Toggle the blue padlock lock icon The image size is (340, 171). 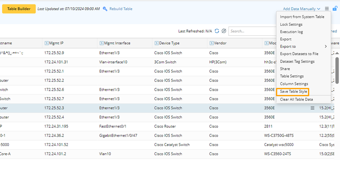(x=335, y=9)
